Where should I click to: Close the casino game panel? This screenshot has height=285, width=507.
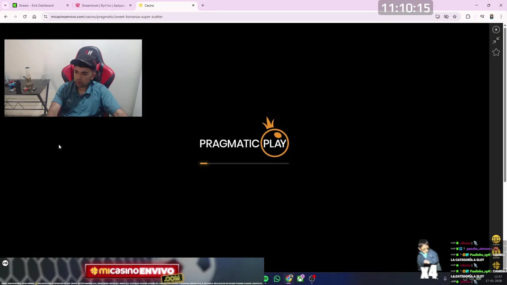[496, 30]
